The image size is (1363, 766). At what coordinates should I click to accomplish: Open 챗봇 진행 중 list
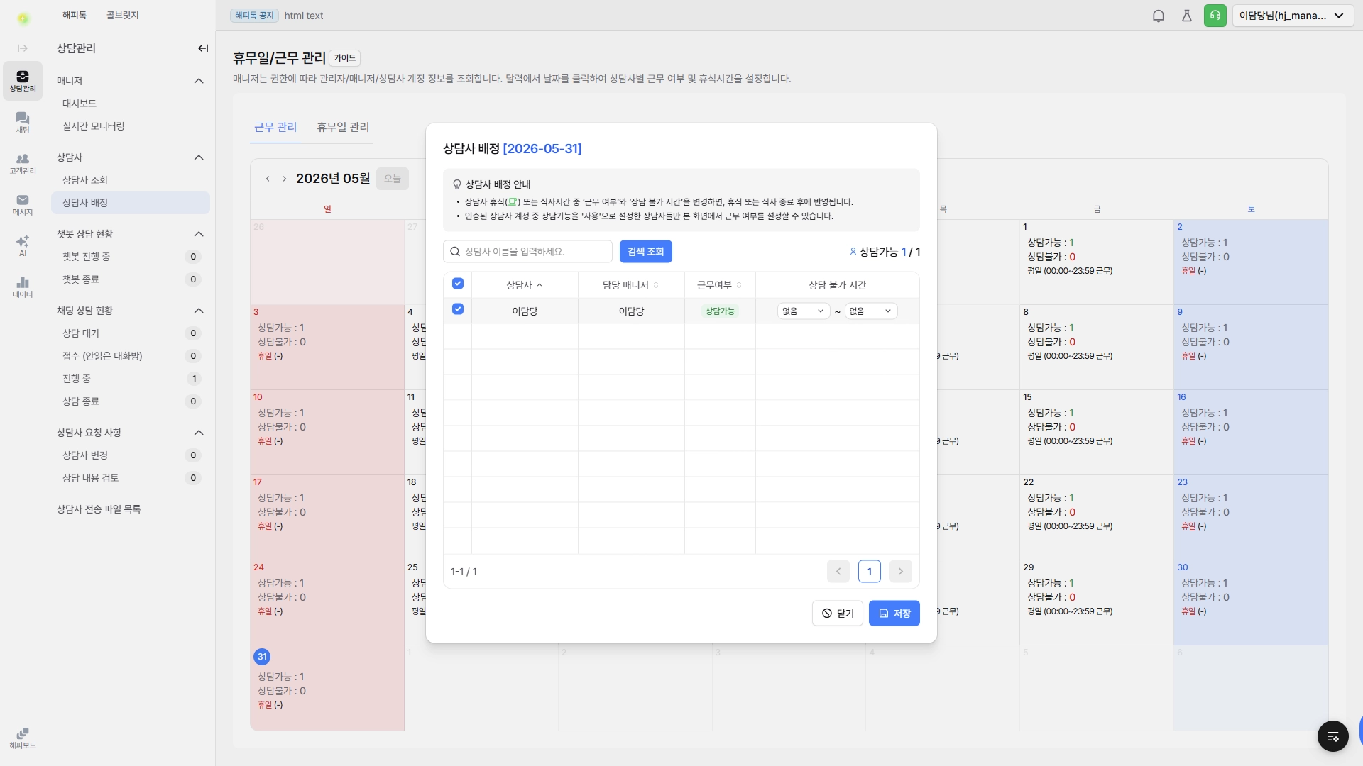pyautogui.click(x=131, y=257)
